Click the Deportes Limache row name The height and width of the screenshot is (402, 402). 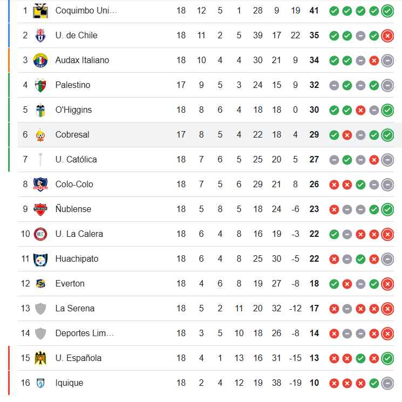84,333
